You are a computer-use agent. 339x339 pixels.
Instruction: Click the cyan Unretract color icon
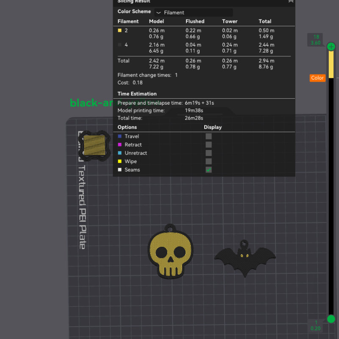120,153
